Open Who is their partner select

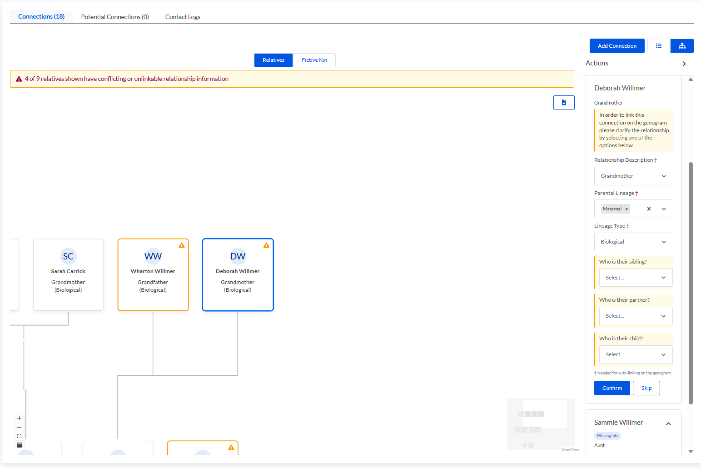click(636, 316)
